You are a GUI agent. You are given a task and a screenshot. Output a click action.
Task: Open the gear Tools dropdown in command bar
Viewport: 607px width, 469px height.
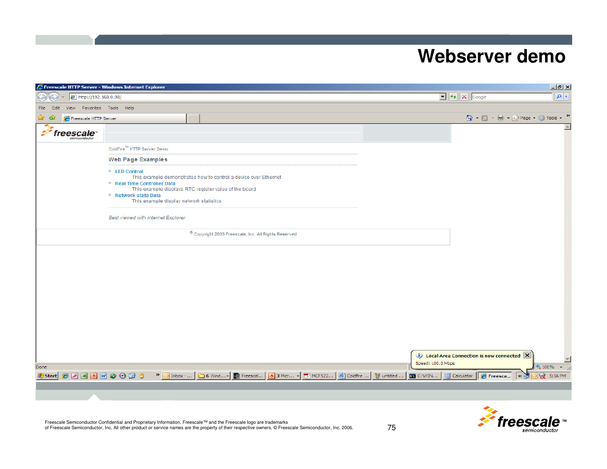pos(550,118)
